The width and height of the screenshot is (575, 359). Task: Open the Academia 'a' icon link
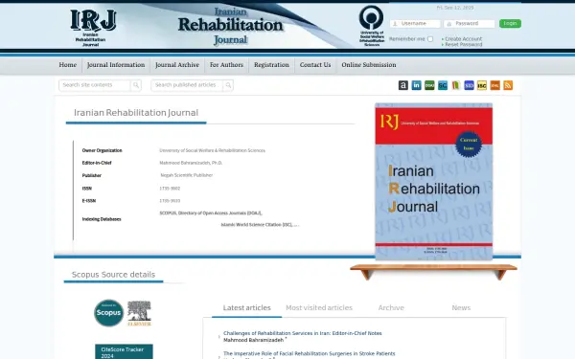(403, 85)
